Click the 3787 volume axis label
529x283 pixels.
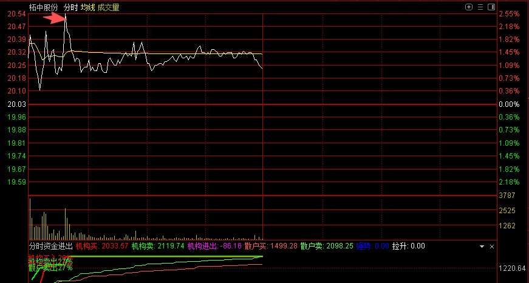pos(507,196)
